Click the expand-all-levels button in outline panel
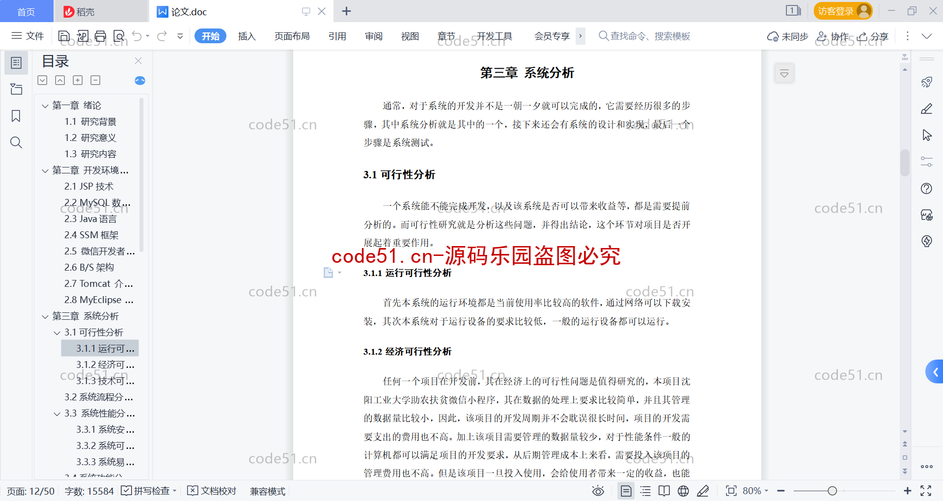 (x=43, y=80)
